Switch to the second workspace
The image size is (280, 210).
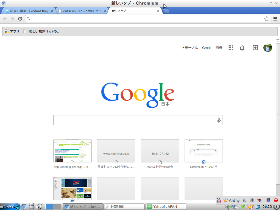(57, 207)
